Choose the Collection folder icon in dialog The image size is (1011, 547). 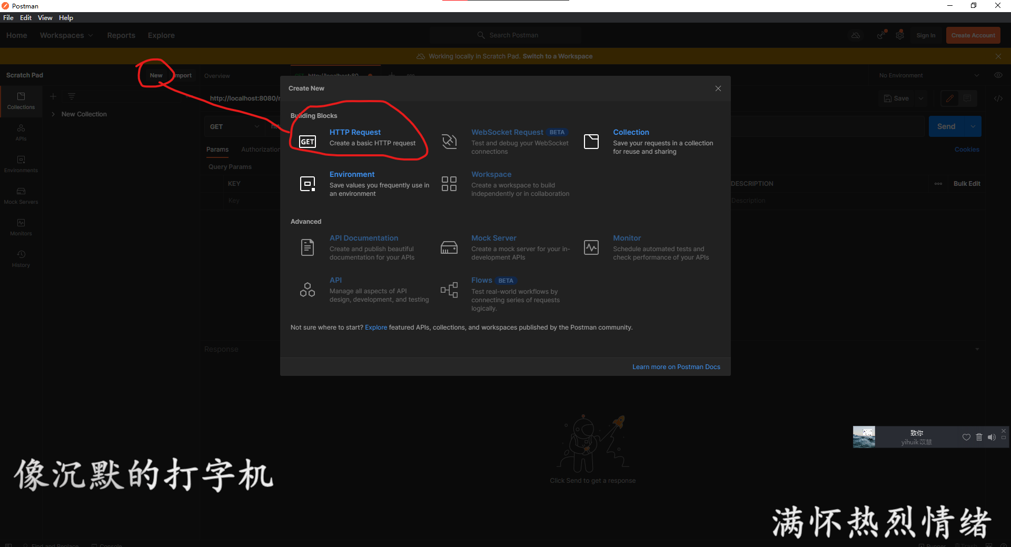coord(591,142)
